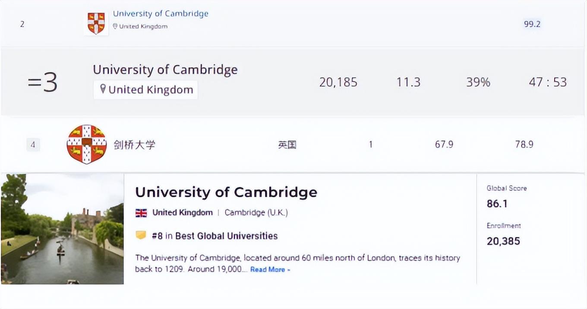587x309 pixels.
Task: Click the 英国 country label
Action: click(x=287, y=145)
